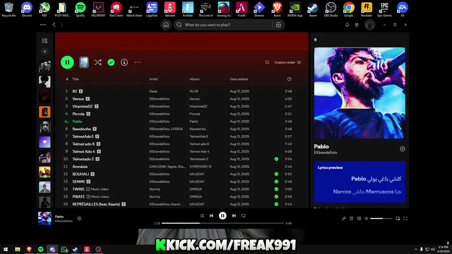Sort by Artist column header
Viewport: 452px width, 254px height.
click(x=153, y=79)
